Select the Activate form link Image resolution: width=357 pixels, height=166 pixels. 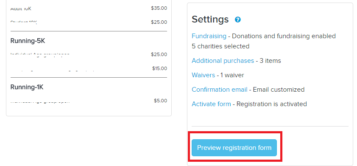point(211,104)
